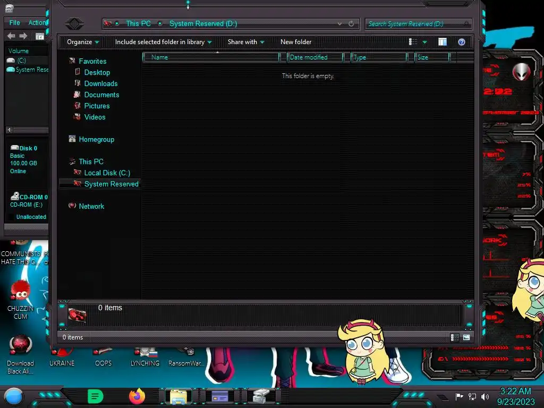Open the Organize menu
Screen dimensions: 544x408
[83, 42]
